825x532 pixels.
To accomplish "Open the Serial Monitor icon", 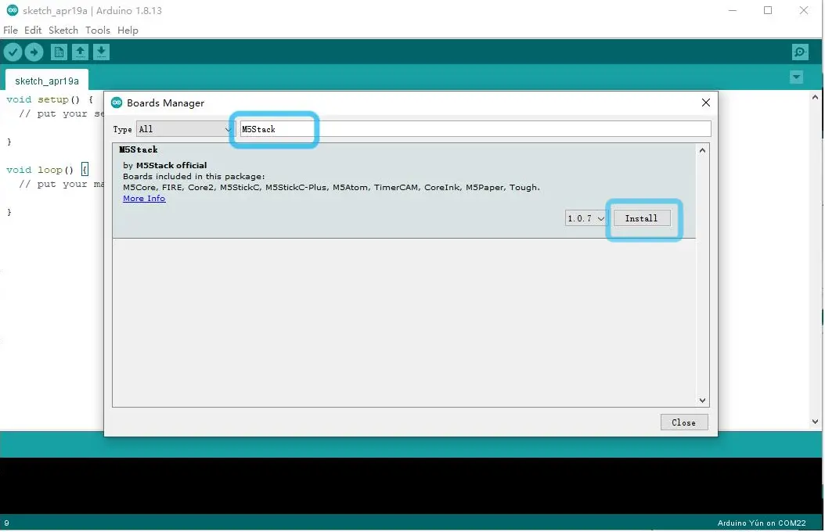I will pos(800,52).
